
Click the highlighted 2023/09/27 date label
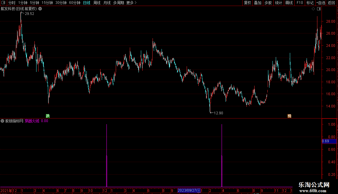[189, 190]
